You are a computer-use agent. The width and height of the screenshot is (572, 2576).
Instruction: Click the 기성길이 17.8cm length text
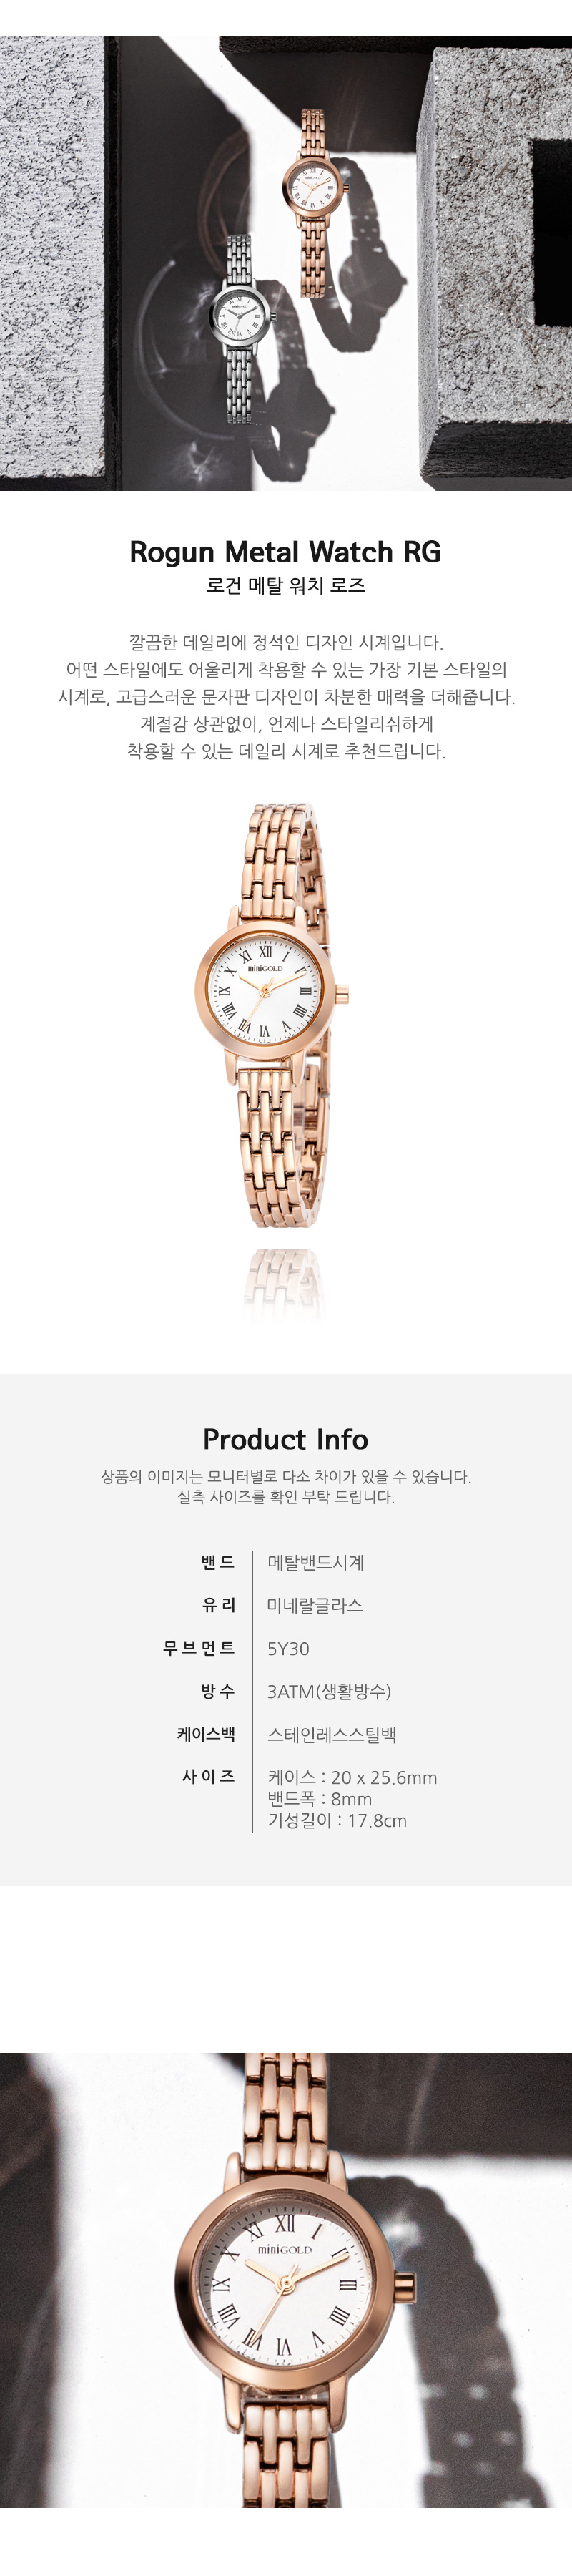[337, 1820]
